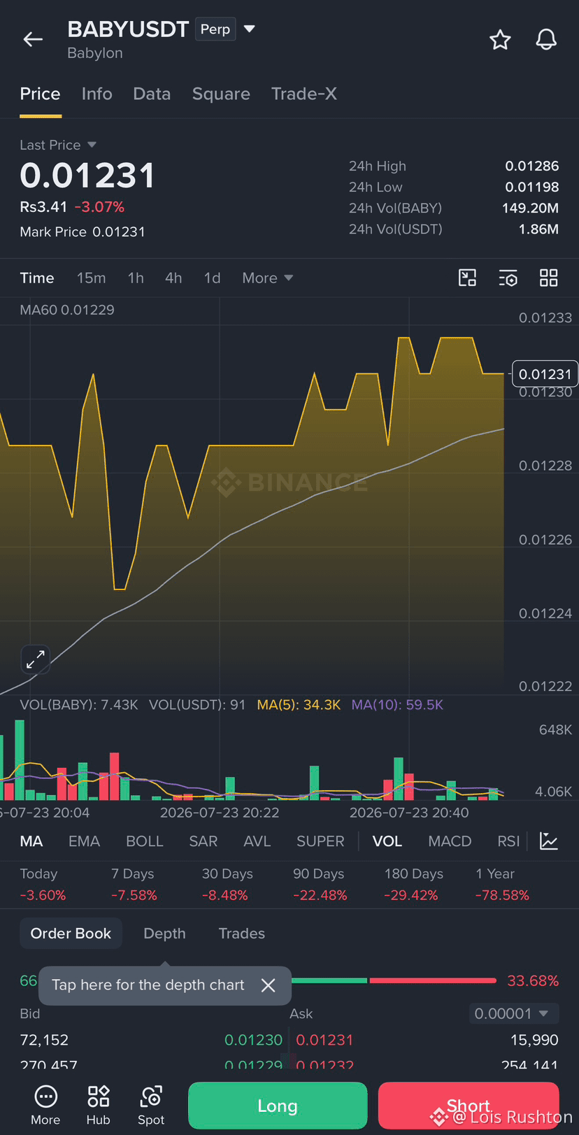Tap the ask quantity 15,990

pyautogui.click(x=534, y=1040)
